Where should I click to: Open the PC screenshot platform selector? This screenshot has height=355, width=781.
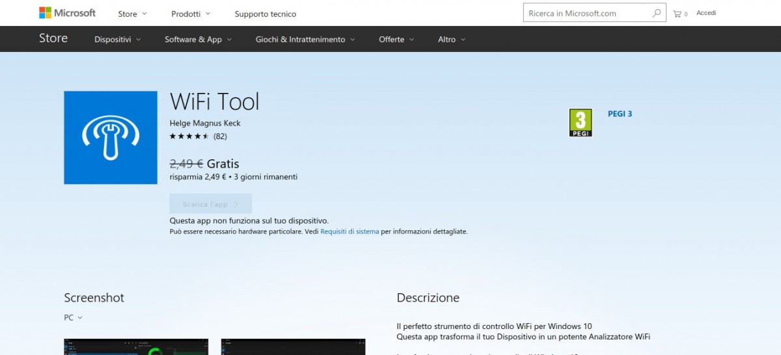pyautogui.click(x=73, y=318)
